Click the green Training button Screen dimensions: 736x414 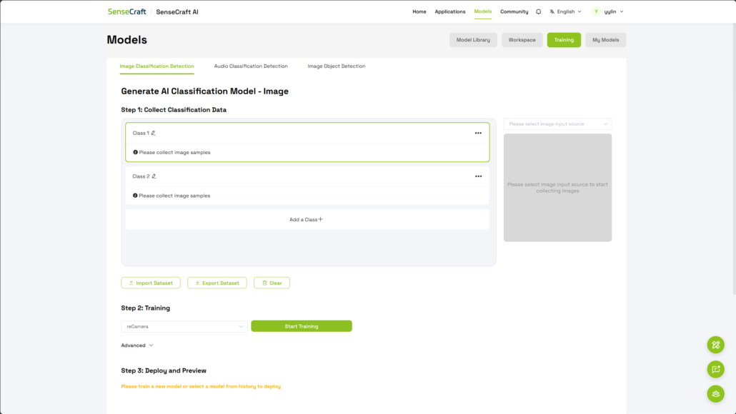564,40
